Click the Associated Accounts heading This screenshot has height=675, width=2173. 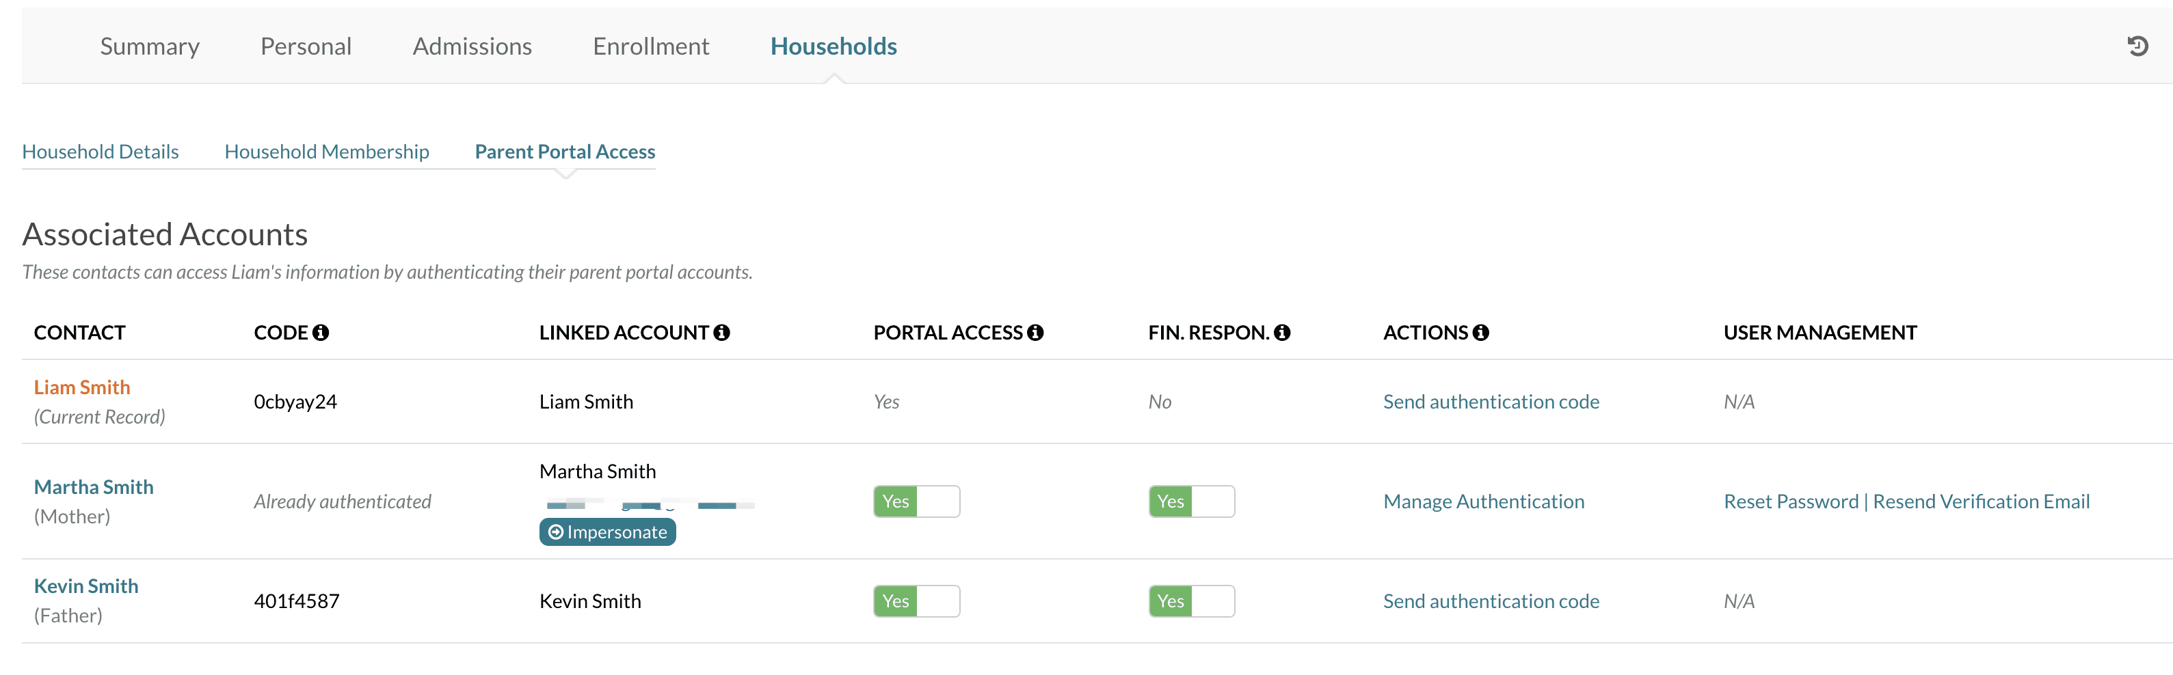pyautogui.click(x=165, y=234)
